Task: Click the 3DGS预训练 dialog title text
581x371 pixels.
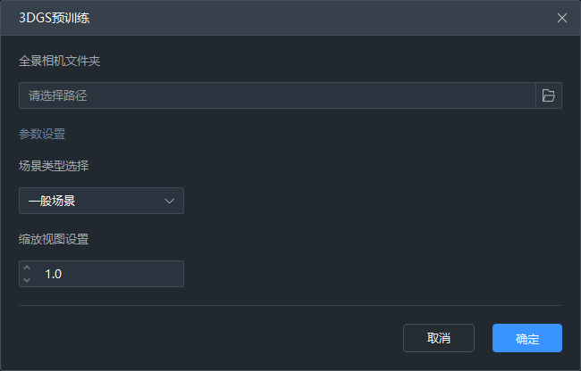Action: coord(54,18)
